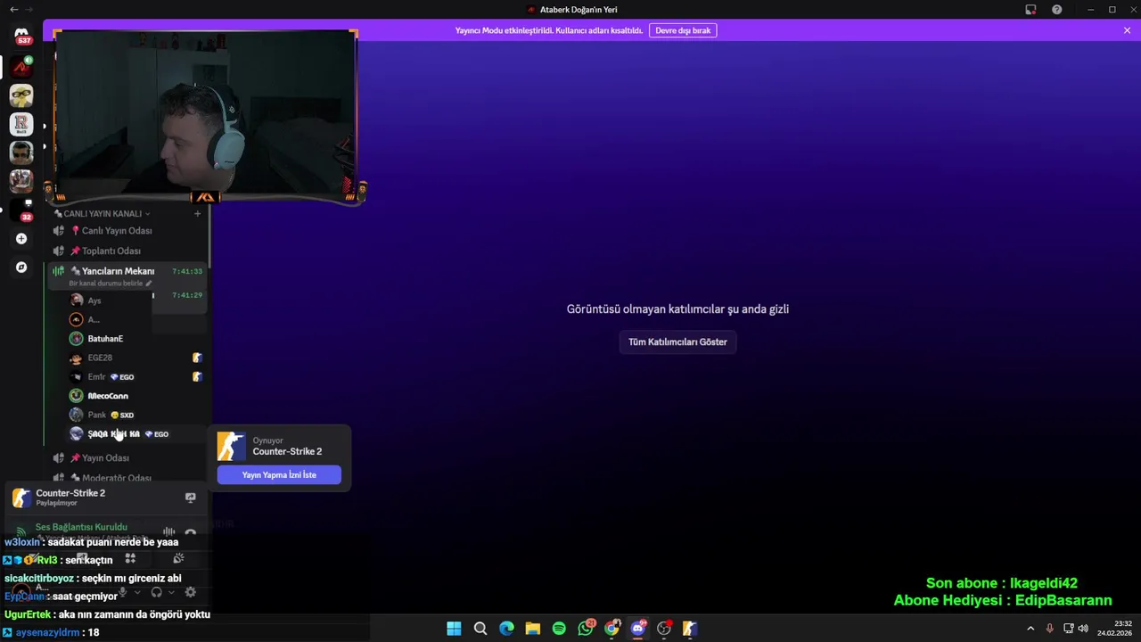Edit channel status pencil icon

click(149, 283)
